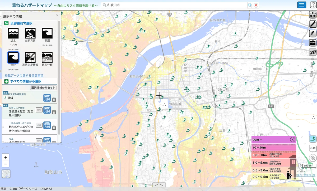Select the 土砂災害 landslide hazard icon
The width and height of the screenshot is (317, 191).
30,33
